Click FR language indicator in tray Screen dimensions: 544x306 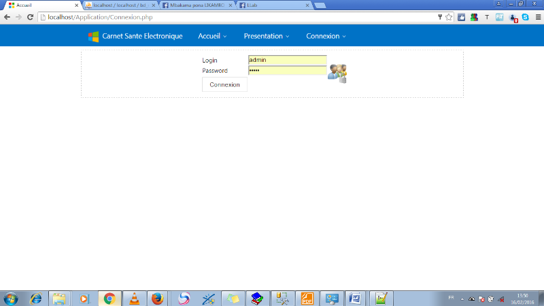click(451, 298)
